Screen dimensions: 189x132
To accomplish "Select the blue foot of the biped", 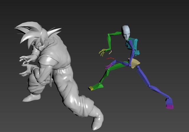I will (x=169, y=102).
